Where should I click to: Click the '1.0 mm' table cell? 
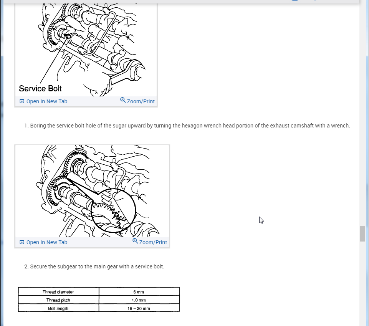click(139, 300)
